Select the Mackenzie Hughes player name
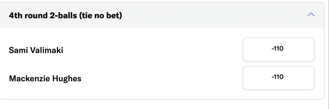 click(x=45, y=79)
